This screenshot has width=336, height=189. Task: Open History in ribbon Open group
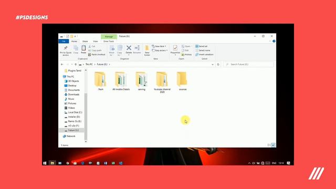pyautogui.click(x=186, y=55)
